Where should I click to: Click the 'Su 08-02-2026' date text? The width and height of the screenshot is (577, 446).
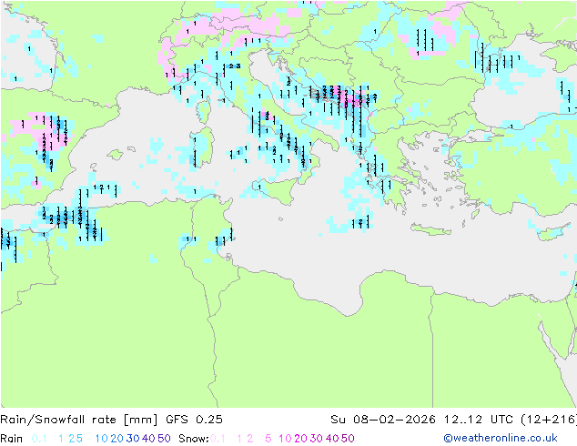click(x=383, y=420)
